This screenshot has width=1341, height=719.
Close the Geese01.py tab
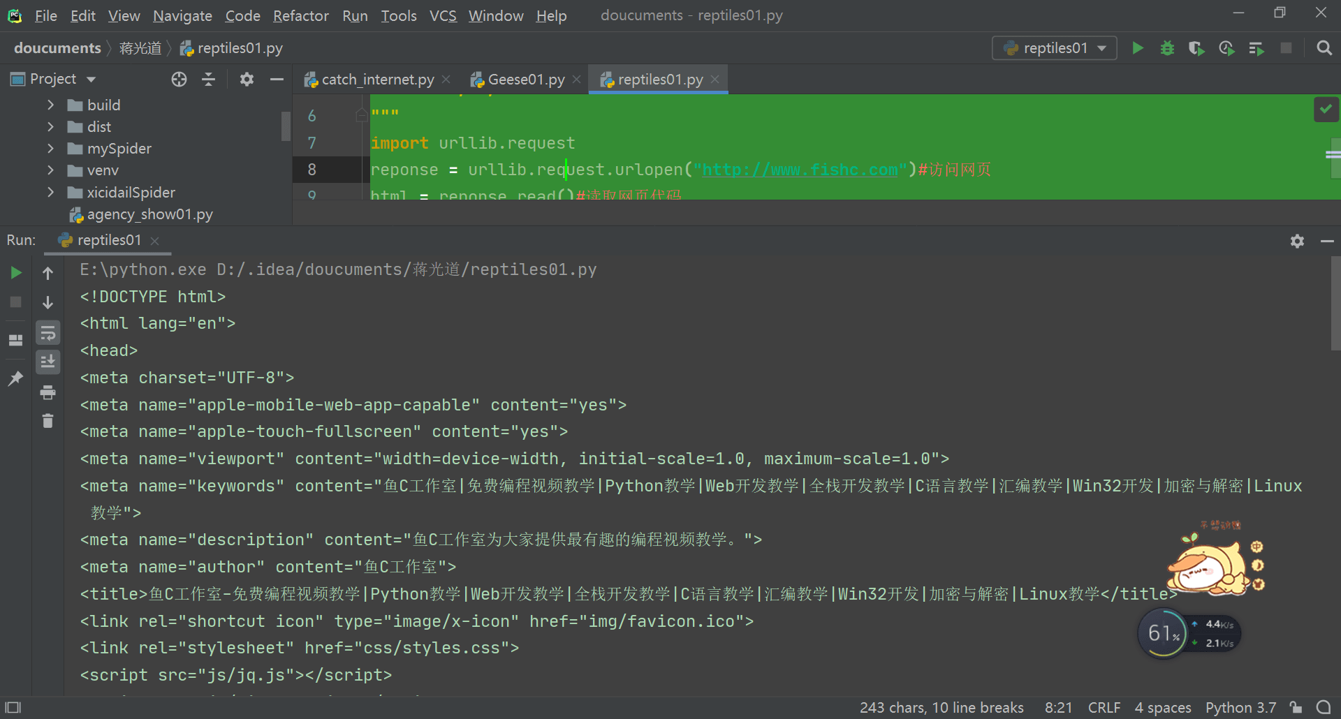577,80
